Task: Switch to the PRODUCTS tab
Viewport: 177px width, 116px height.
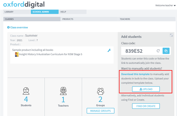Action: click(x=89, y=19)
